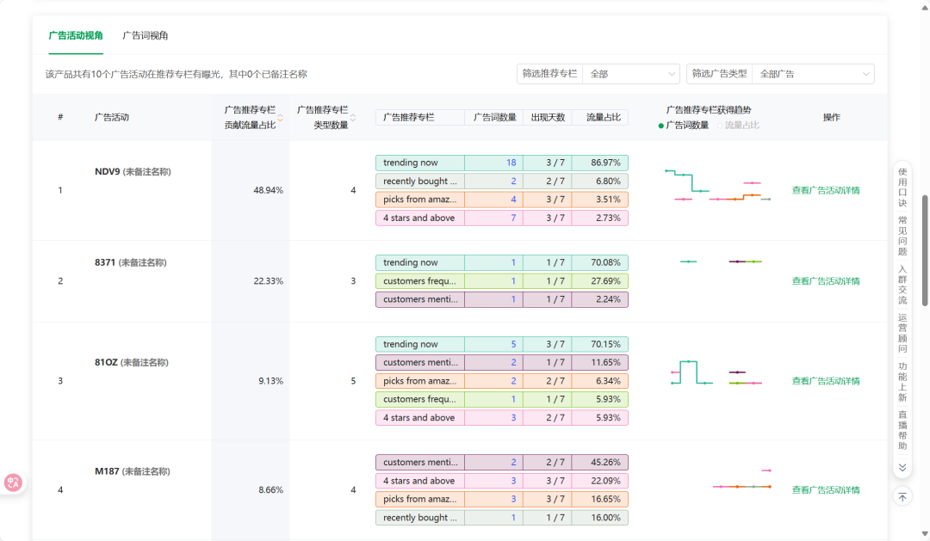This screenshot has height=541, width=930.
Task: Open 运营顾问 in right sidebar
Action: [902, 333]
